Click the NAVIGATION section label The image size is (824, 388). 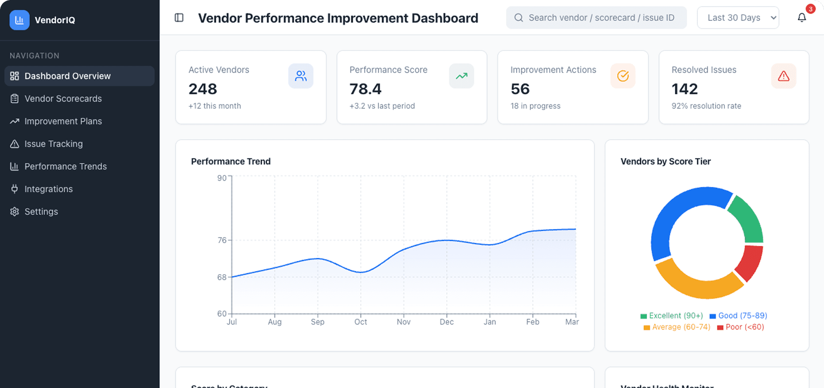coord(35,56)
